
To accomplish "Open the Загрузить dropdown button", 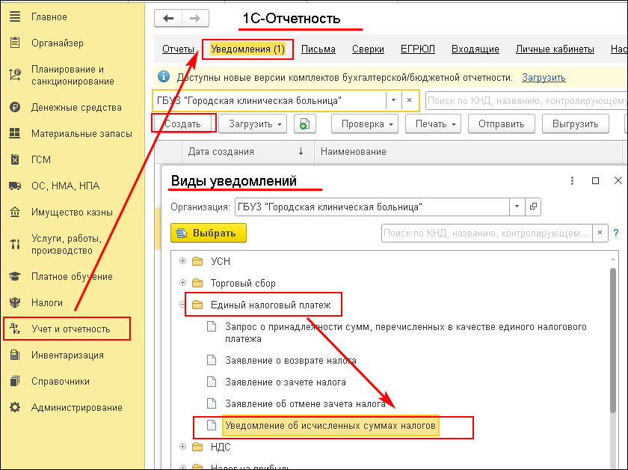I will (253, 124).
